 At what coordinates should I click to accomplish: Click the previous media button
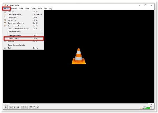(x=11, y=107)
